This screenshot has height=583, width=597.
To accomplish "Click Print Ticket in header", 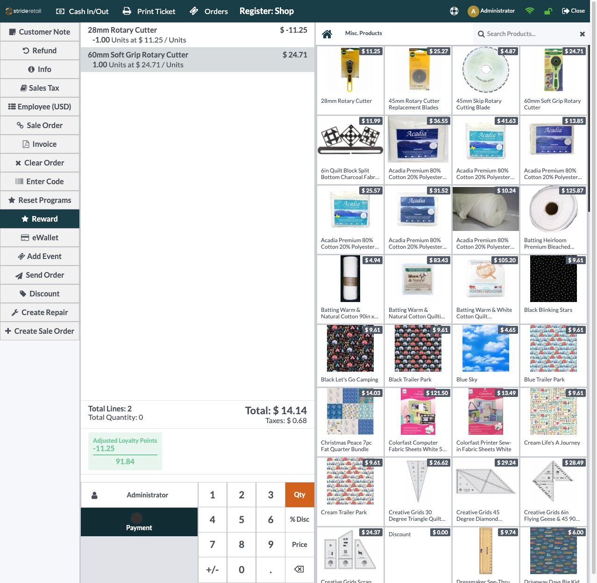I will coord(149,11).
